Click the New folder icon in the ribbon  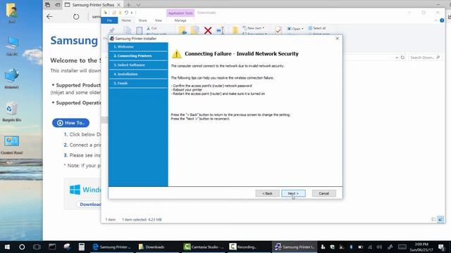point(235,30)
